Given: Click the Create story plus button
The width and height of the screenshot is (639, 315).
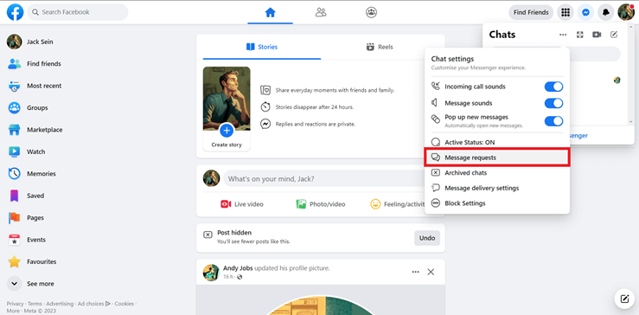Looking at the screenshot, I should (x=227, y=131).
